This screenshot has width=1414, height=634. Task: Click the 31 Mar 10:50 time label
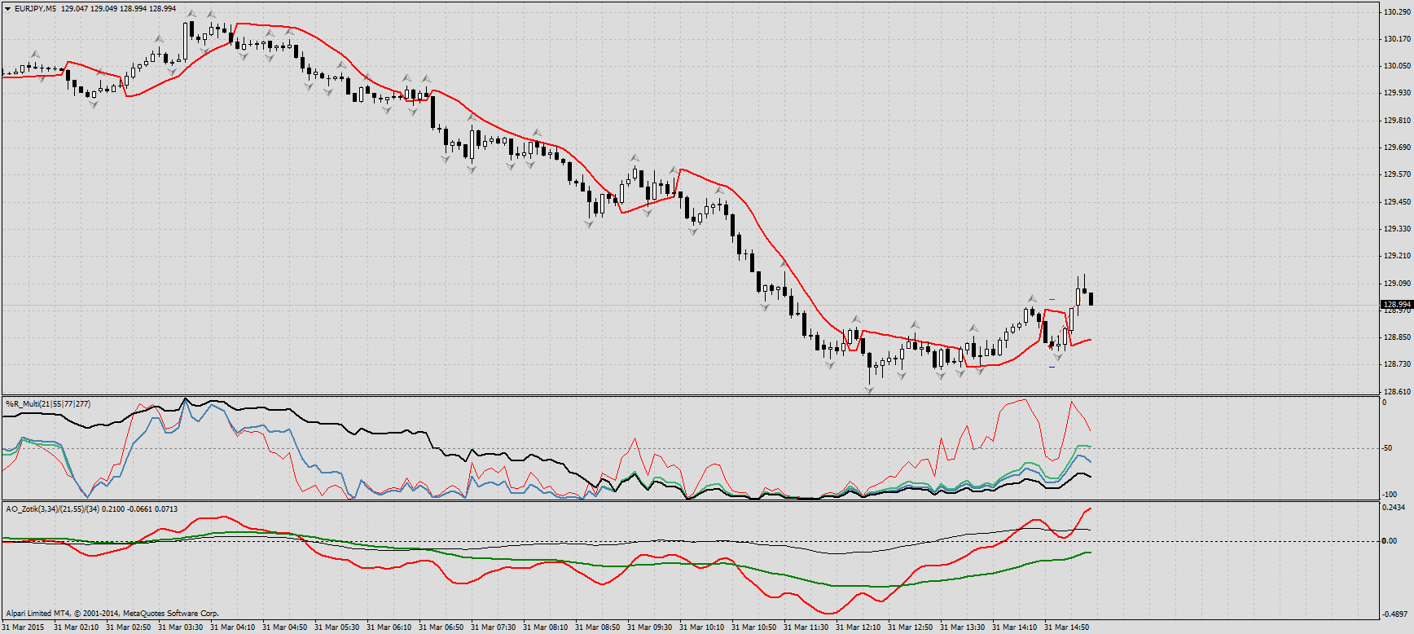[x=754, y=627]
